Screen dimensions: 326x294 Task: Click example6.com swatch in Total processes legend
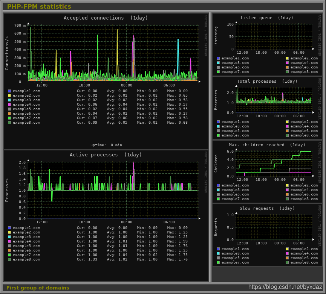click(x=287, y=131)
